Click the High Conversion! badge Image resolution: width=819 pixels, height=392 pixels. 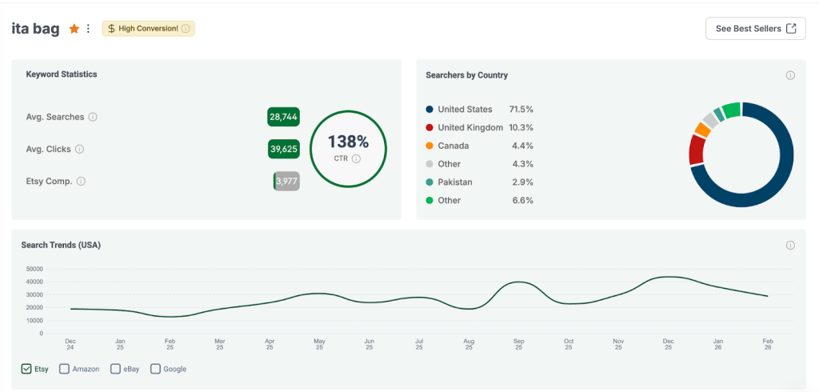click(x=148, y=29)
